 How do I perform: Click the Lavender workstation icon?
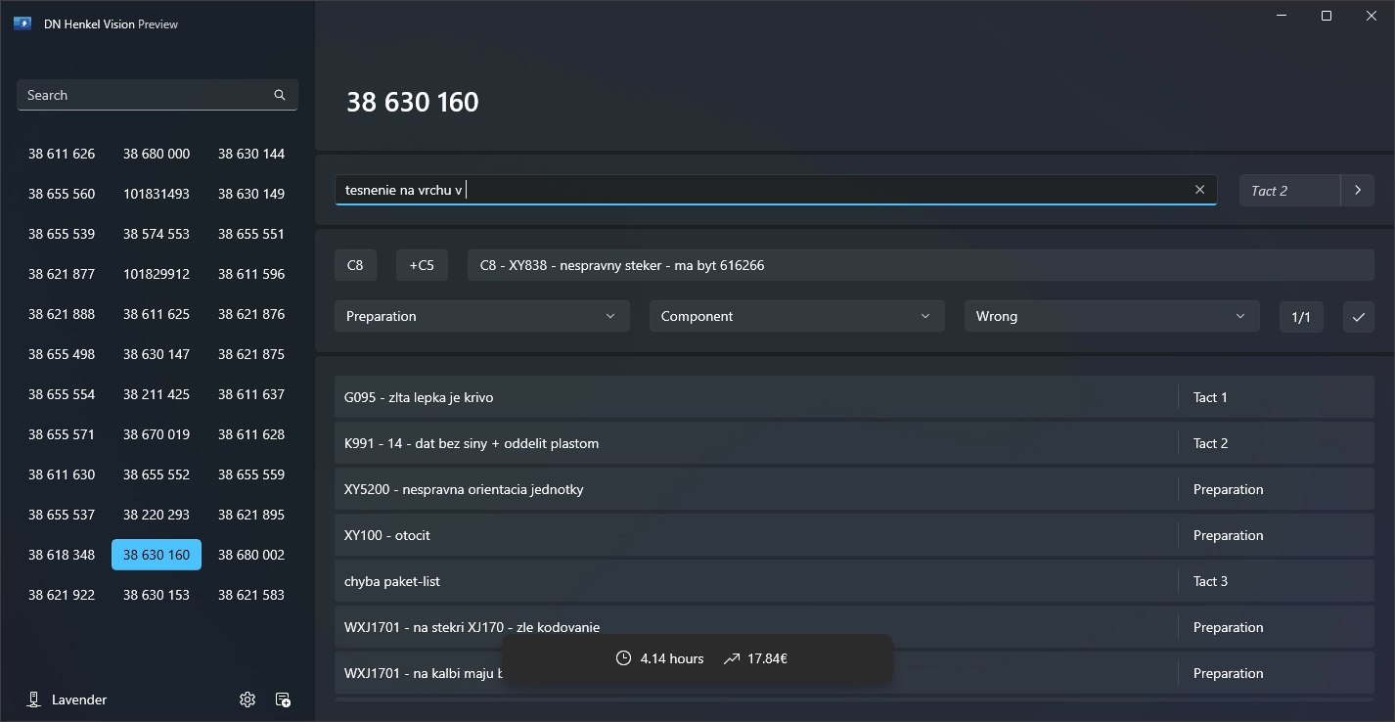[x=34, y=699]
